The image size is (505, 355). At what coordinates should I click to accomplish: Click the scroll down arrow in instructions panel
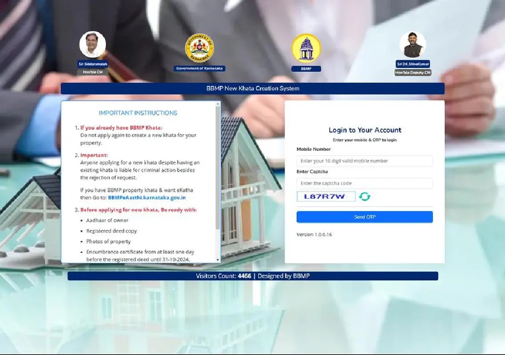point(218,260)
